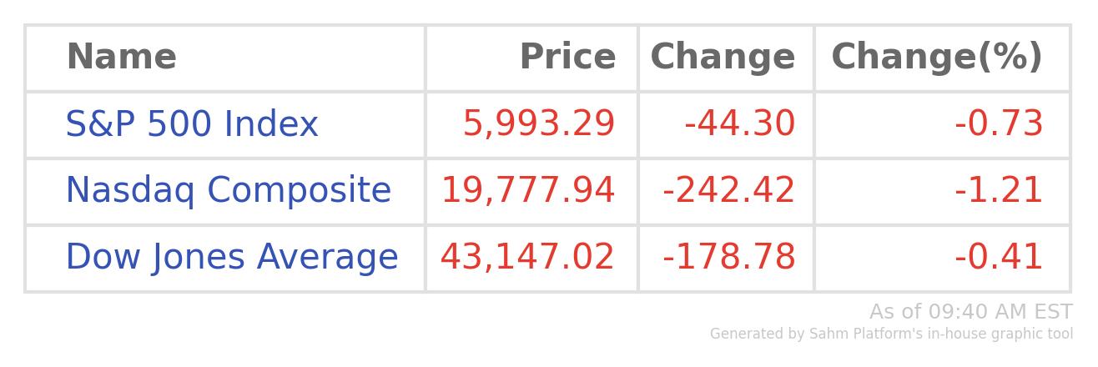
Task: Select the S&P 500 price 5,993.29
Action: pyautogui.click(x=539, y=125)
